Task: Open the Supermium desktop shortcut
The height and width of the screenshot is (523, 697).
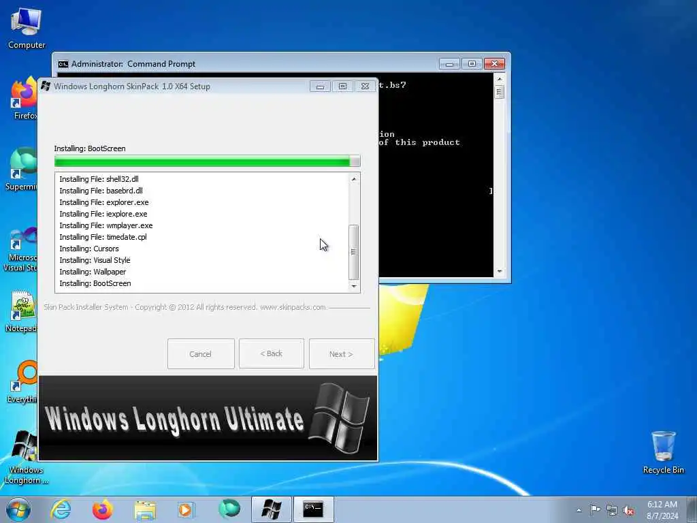Action: [x=20, y=169]
